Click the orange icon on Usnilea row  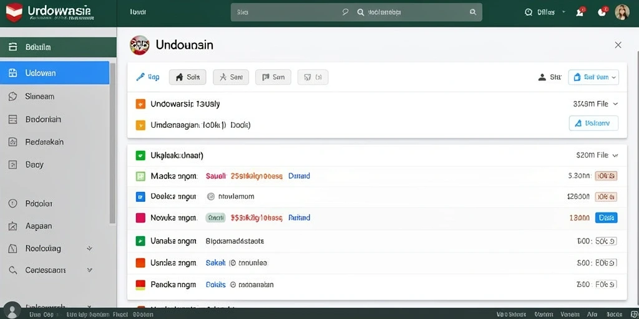click(x=140, y=263)
